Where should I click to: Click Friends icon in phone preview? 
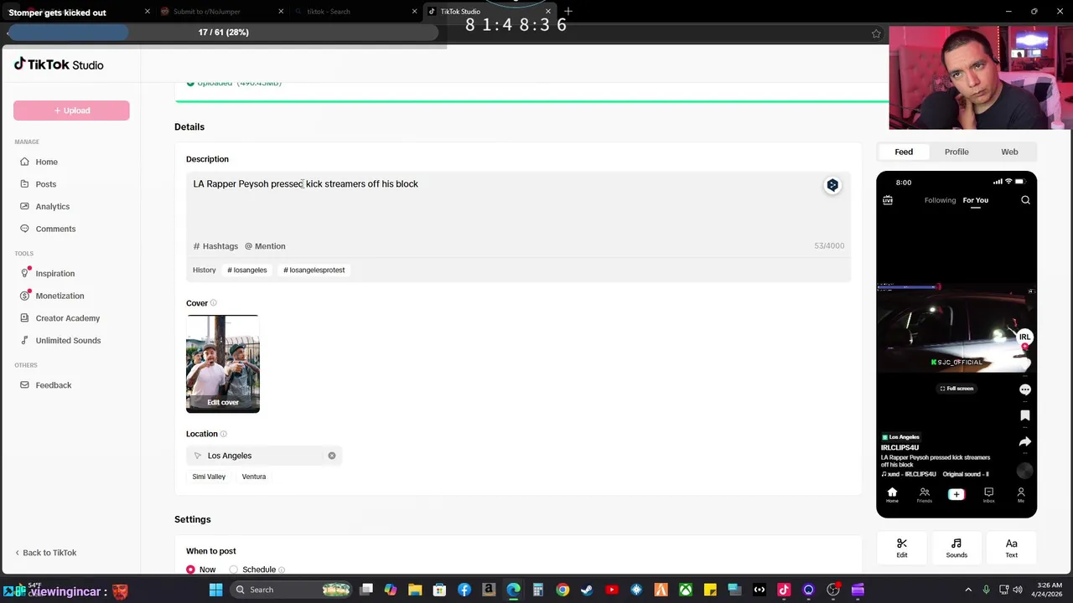(x=924, y=495)
